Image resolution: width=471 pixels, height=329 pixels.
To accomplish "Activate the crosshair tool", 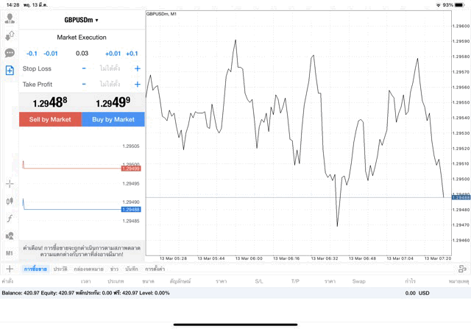I will click(10, 183).
